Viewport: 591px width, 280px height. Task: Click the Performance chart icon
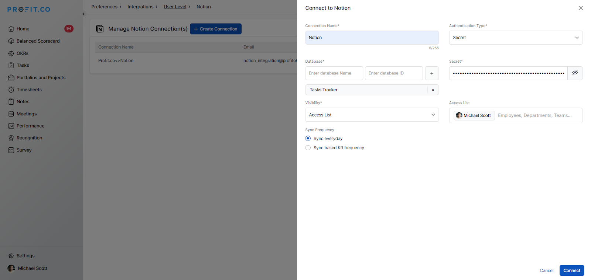pos(11,126)
